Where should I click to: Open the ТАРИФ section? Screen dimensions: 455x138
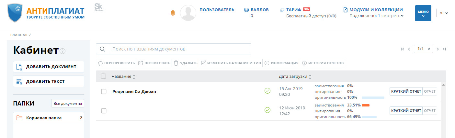pyautogui.click(x=294, y=10)
